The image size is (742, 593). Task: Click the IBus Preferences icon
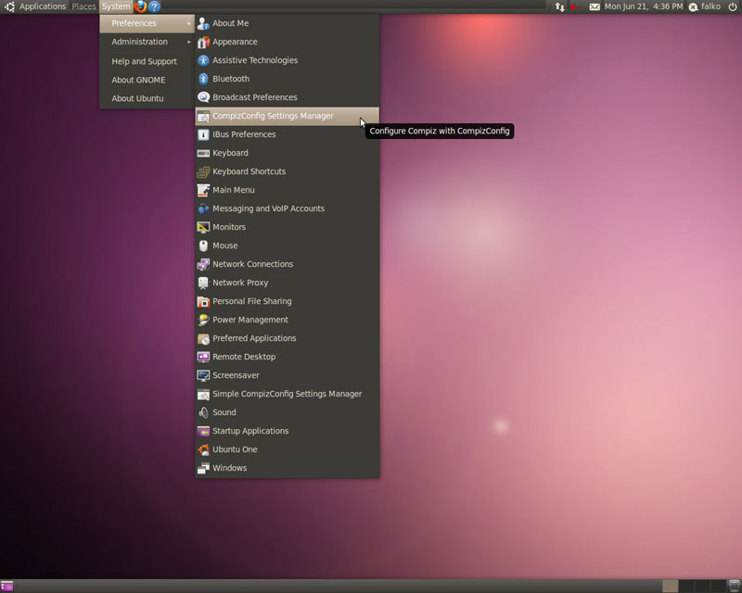click(x=203, y=134)
